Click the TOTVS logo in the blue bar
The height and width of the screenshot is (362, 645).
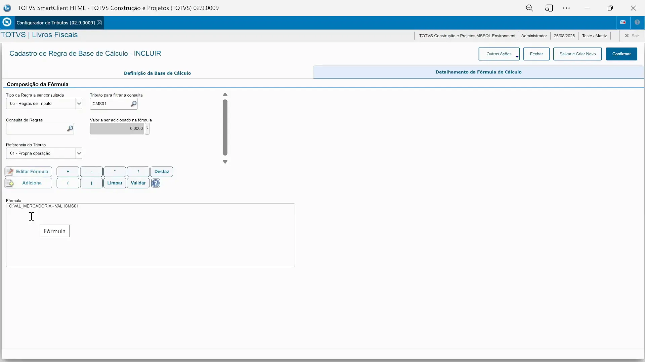coord(7,22)
